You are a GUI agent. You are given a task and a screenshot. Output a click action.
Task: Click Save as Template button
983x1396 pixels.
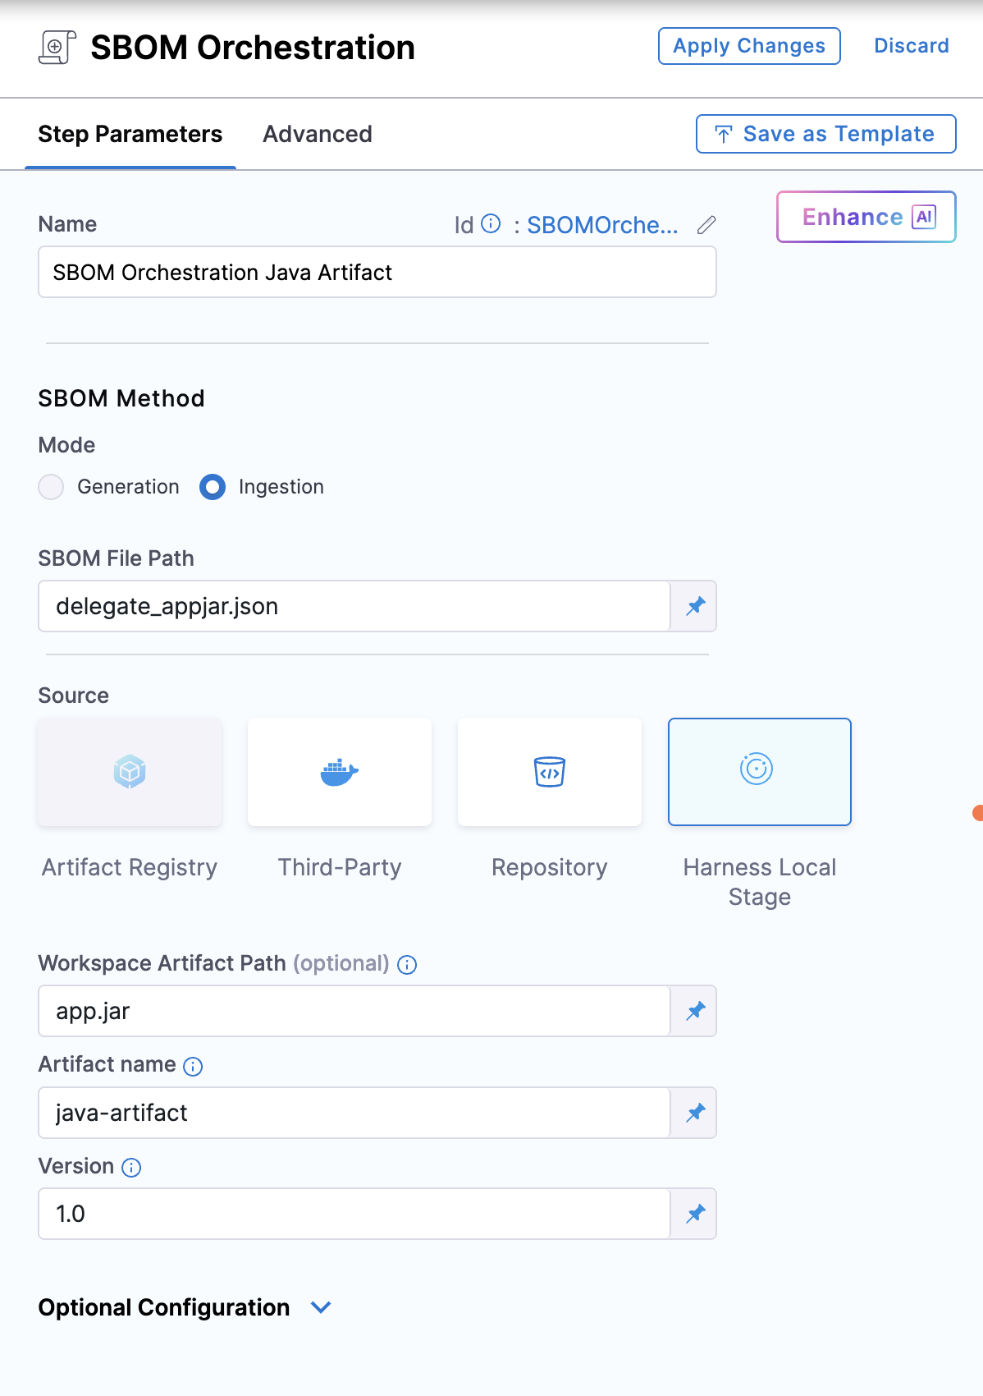pos(825,134)
